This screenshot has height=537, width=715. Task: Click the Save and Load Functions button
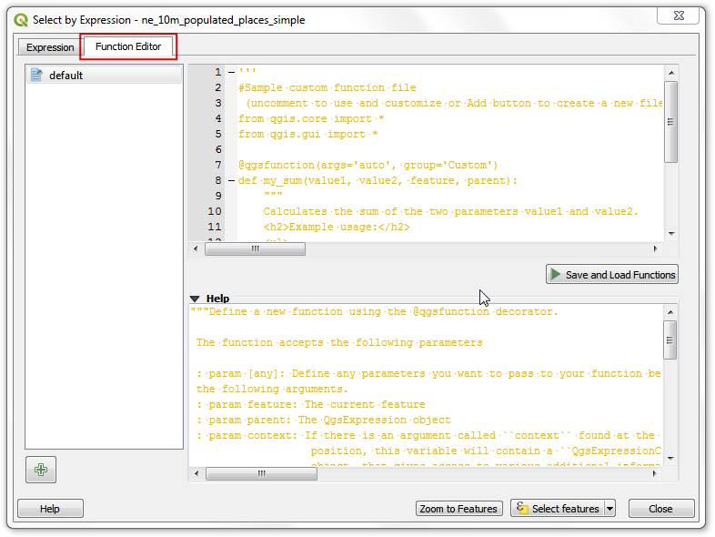pos(611,274)
